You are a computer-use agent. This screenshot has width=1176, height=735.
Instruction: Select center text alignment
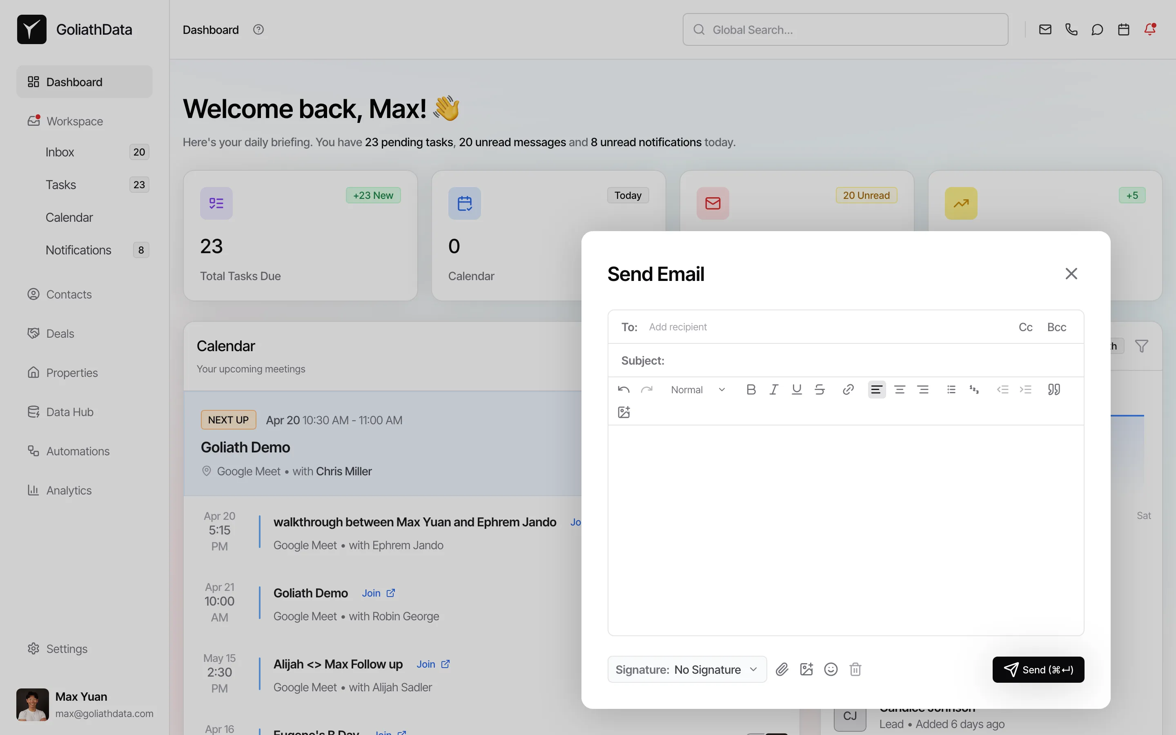point(900,389)
